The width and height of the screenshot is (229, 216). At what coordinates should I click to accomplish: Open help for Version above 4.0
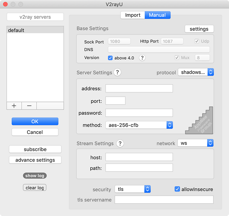142,58
